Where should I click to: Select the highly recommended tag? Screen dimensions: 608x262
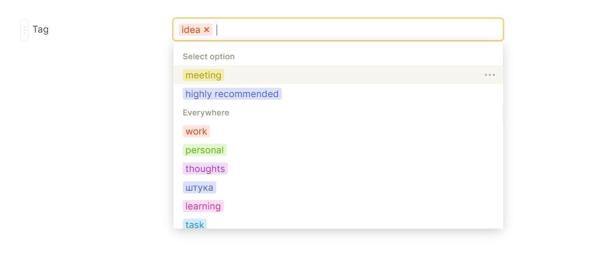(232, 94)
